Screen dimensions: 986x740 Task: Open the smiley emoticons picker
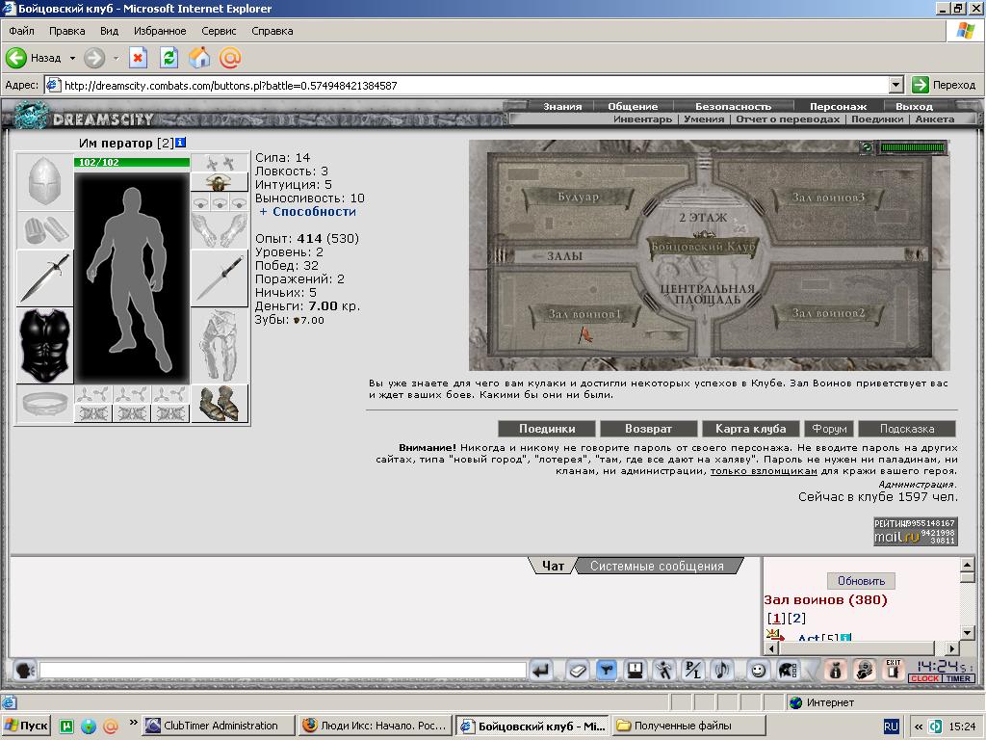(759, 671)
